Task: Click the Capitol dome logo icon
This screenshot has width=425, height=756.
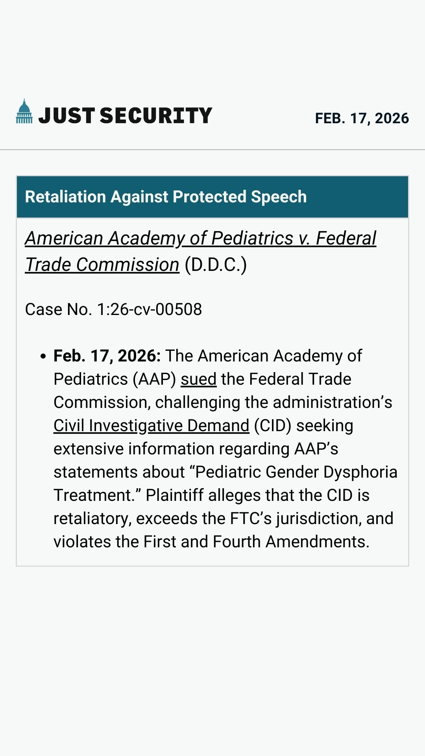Action: pos(24,111)
